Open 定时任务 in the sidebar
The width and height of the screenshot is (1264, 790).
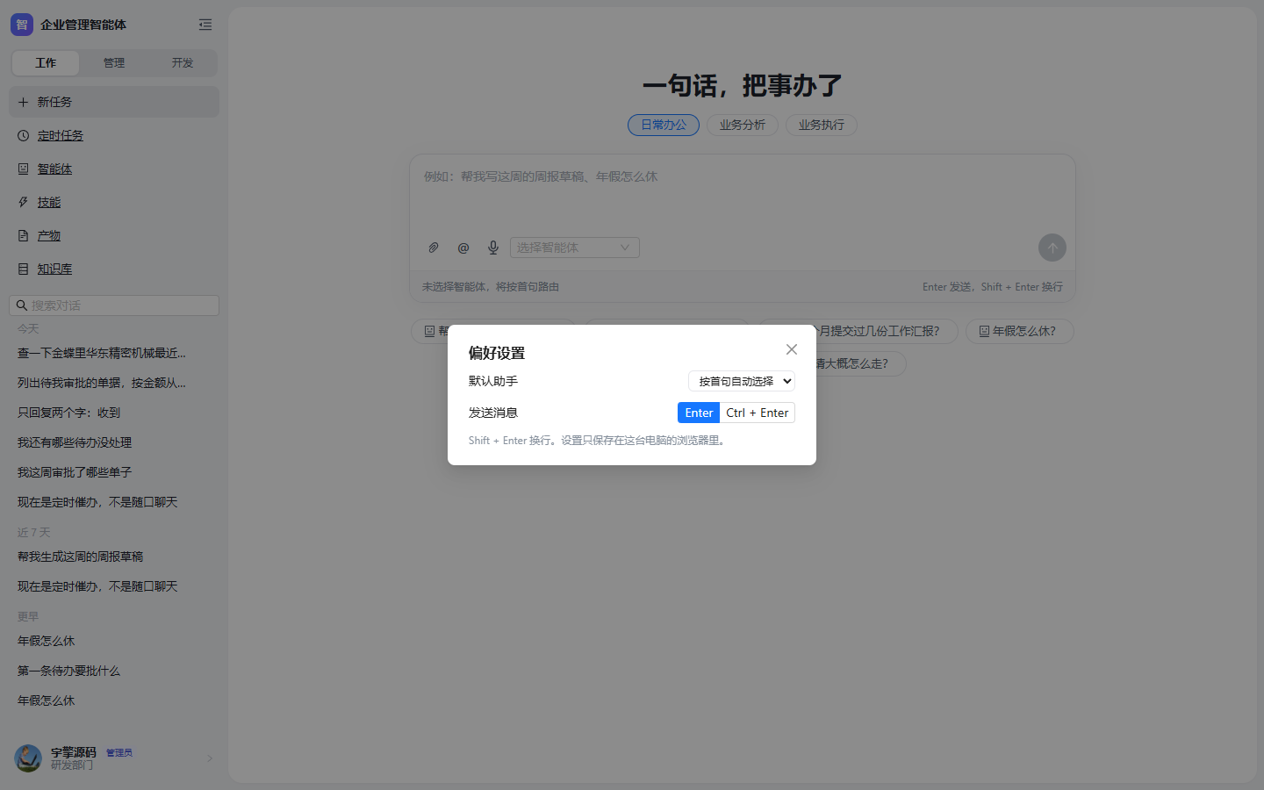(114, 135)
